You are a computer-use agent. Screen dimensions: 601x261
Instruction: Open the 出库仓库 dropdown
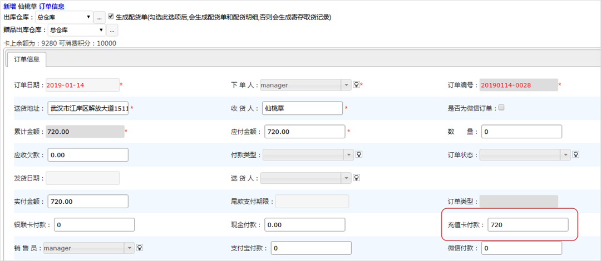coord(64,17)
